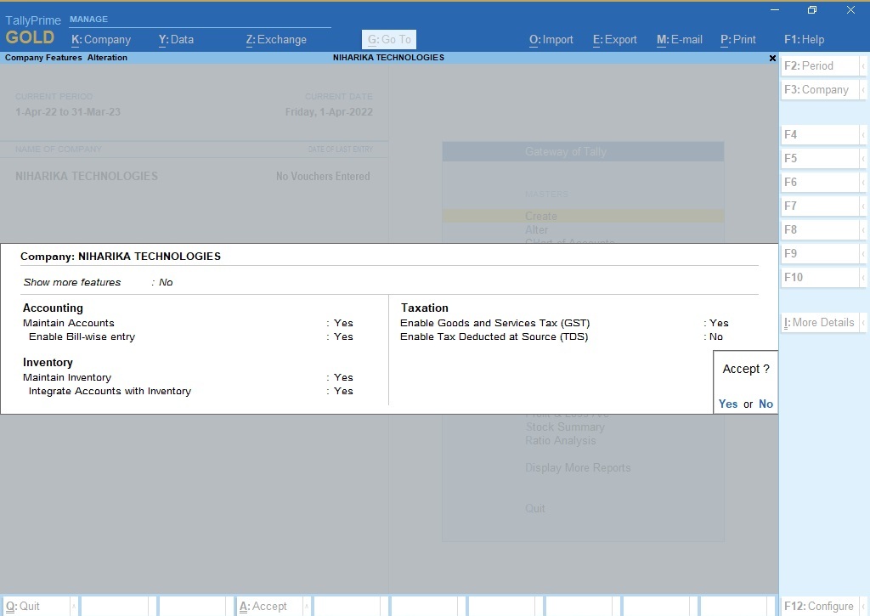Click Enable Tax Deducted at Source label
This screenshot has height=616, width=870.
(x=494, y=336)
